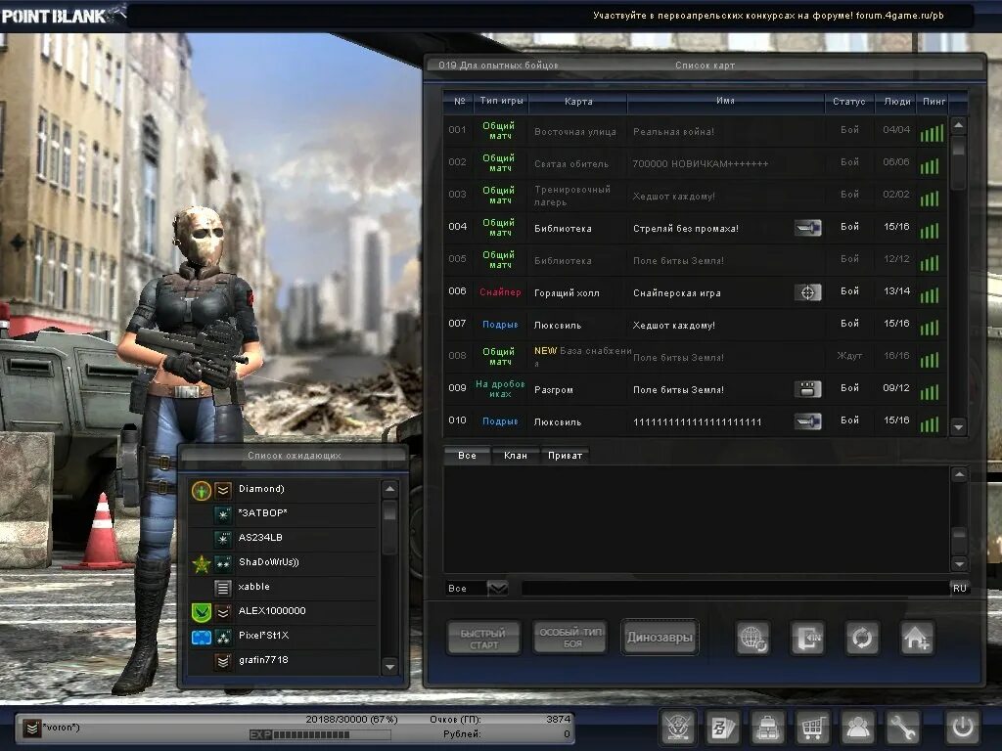Open the Все chat channel dropdown
The image size is (1002, 751).
coord(498,588)
